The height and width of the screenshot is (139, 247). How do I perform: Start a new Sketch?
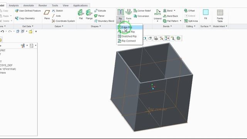[58, 11]
